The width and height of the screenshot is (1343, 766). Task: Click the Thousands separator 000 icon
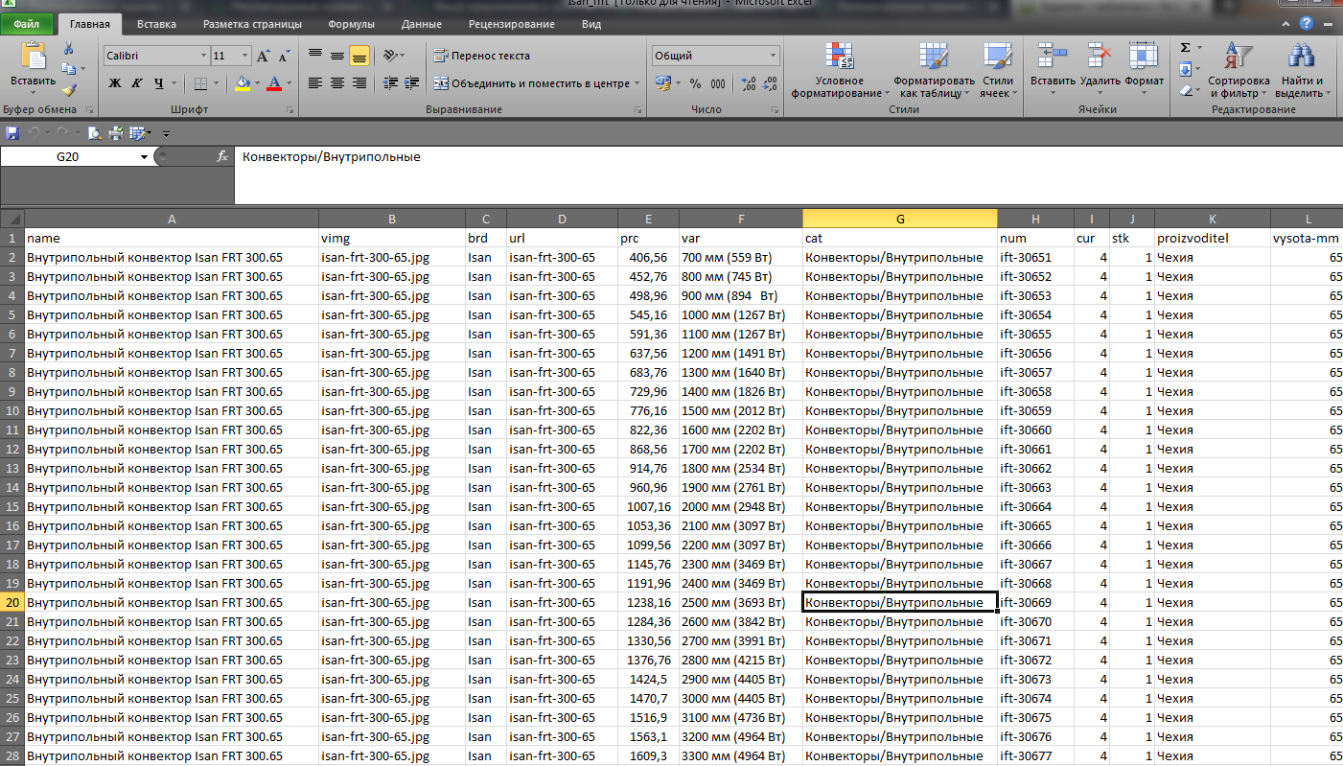[718, 83]
